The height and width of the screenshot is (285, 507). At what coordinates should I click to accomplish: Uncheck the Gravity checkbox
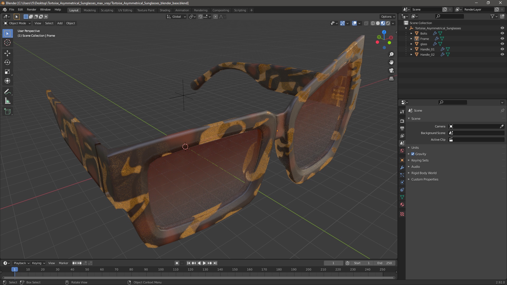[x=413, y=154]
